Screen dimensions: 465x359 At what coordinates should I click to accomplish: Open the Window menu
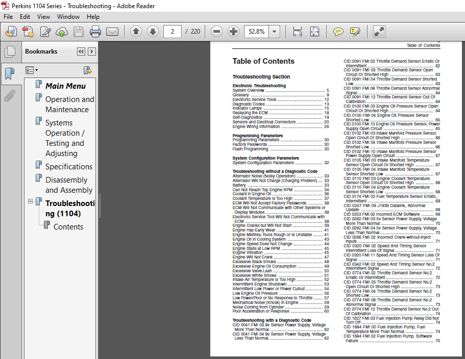68,17
